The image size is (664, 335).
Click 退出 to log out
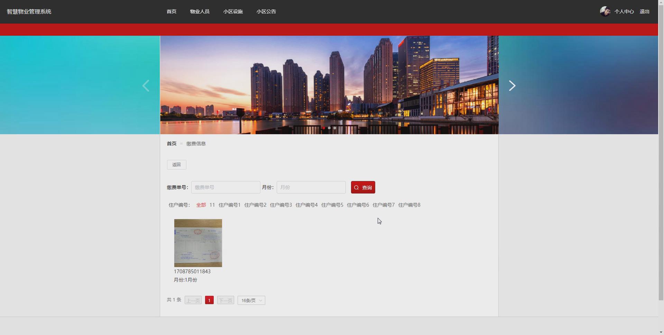[x=644, y=11]
